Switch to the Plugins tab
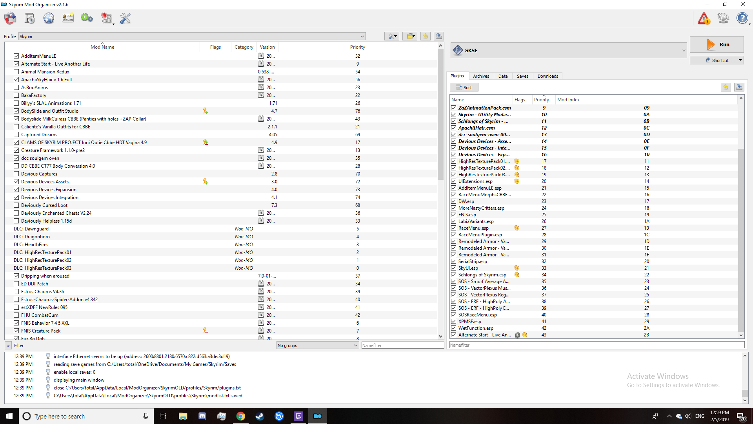The image size is (753, 424). pyautogui.click(x=457, y=76)
